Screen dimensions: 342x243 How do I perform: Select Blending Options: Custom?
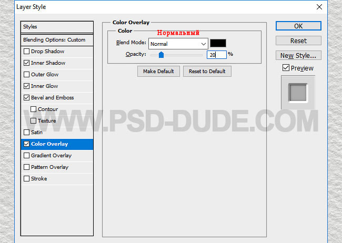tap(57, 40)
